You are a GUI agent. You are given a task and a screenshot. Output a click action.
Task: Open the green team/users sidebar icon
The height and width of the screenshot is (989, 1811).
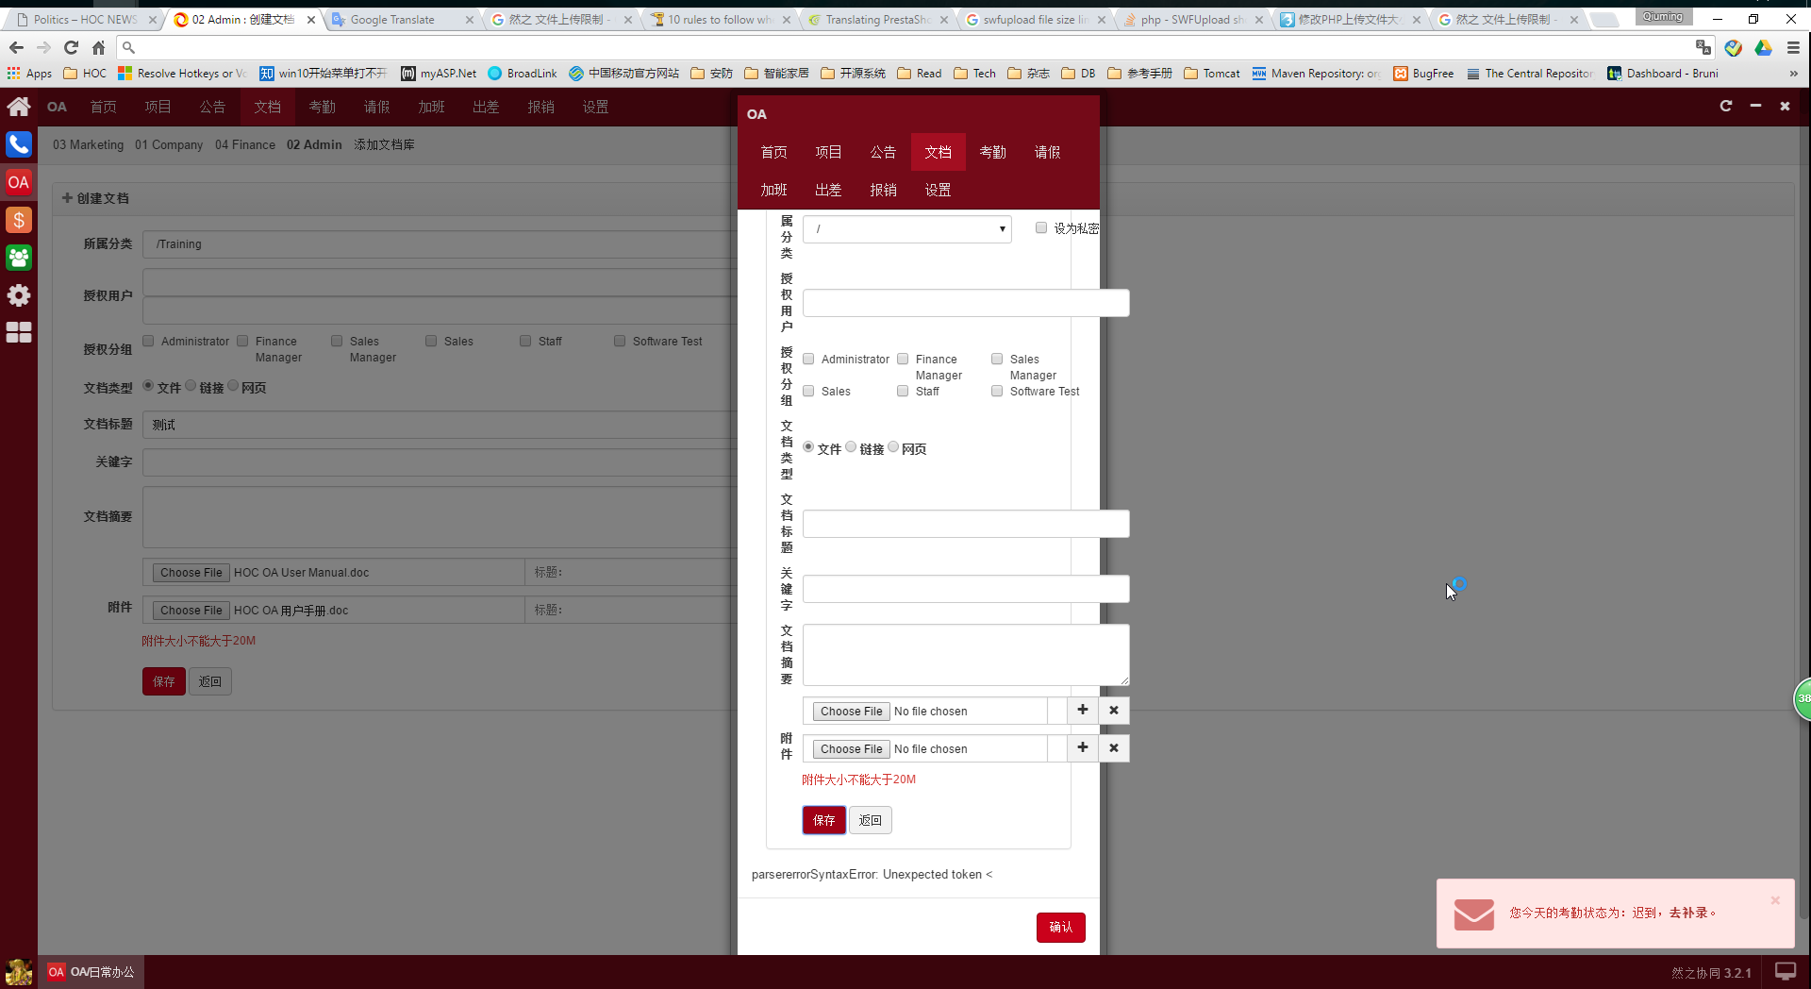click(x=19, y=258)
